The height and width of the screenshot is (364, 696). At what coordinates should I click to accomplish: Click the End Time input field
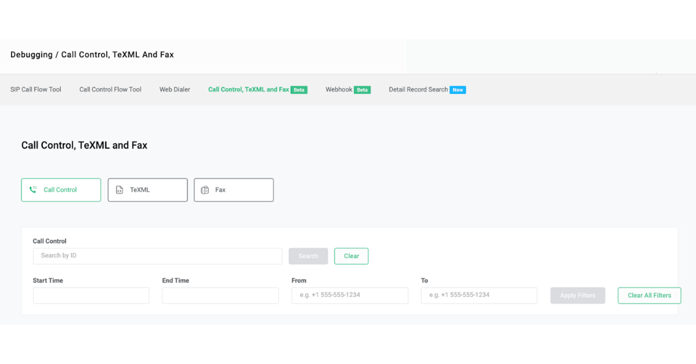(221, 296)
